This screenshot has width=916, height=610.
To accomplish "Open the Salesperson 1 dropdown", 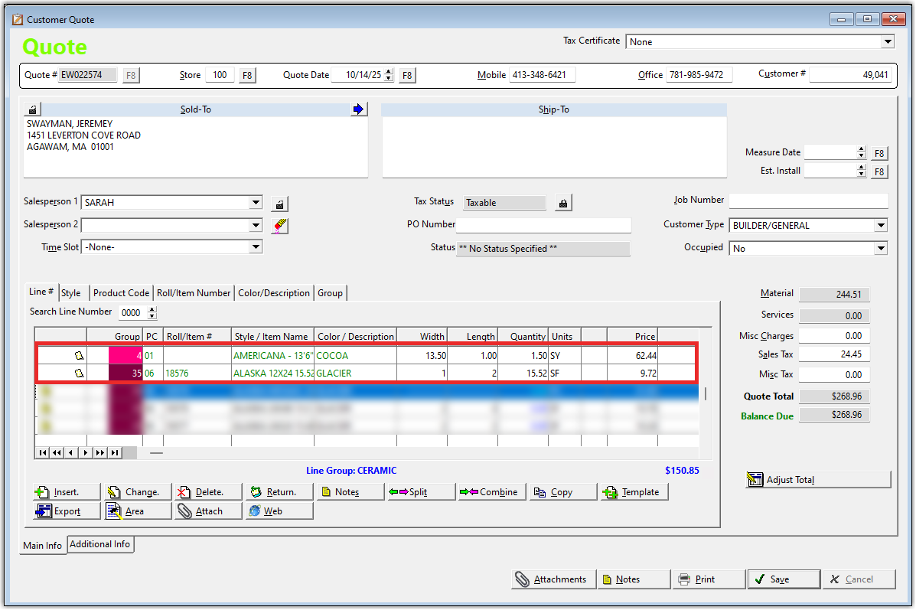I will coord(256,202).
